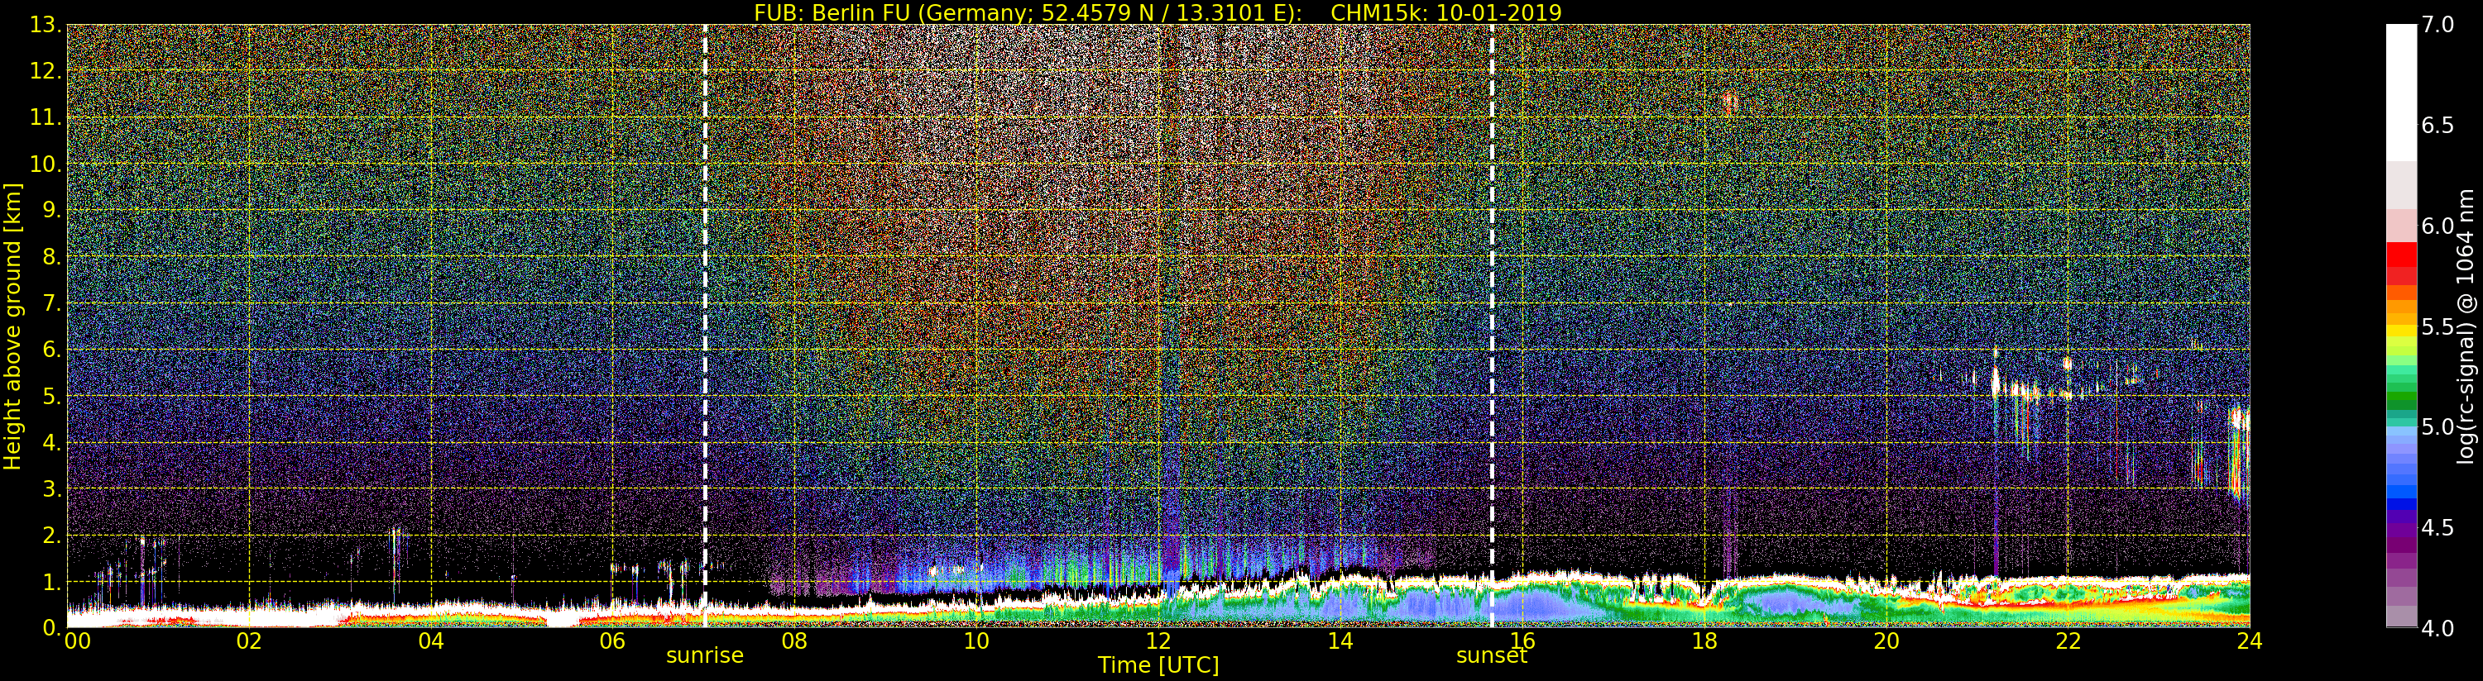The height and width of the screenshot is (681, 2483).
Task: Click the '9.' height axis tick label
Action: tap(52, 210)
